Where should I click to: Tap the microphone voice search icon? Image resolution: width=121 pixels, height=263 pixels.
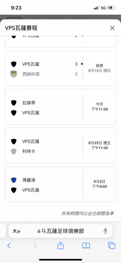[105, 231]
